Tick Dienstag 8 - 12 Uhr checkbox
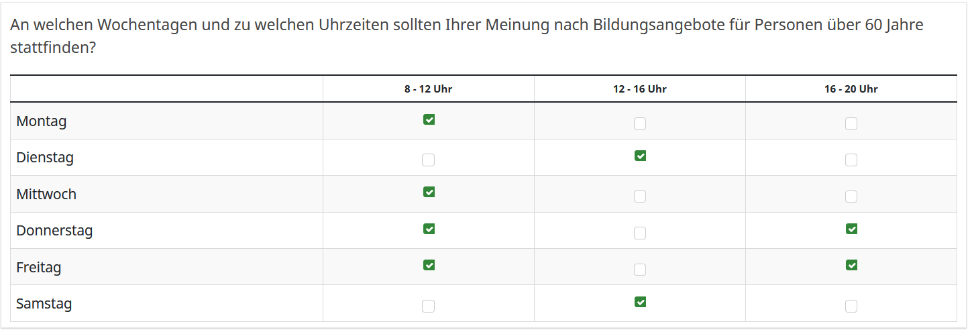972x330 pixels. click(429, 160)
